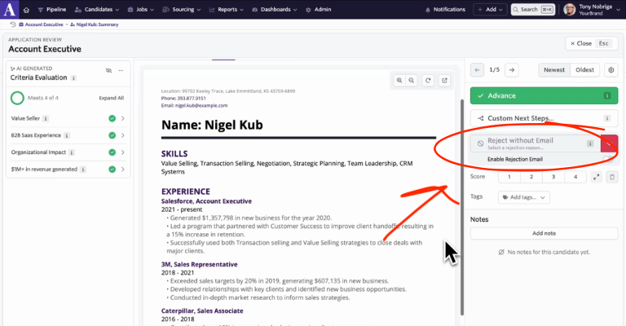
Task: Open resume in new window icon
Action: pyautogui.click(x=444, y=80)
